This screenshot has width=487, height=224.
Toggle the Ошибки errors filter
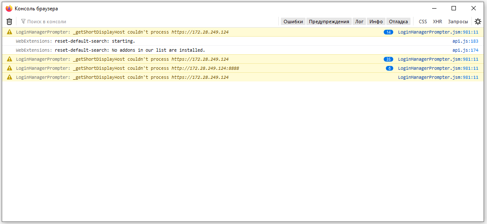pos(293,22)
